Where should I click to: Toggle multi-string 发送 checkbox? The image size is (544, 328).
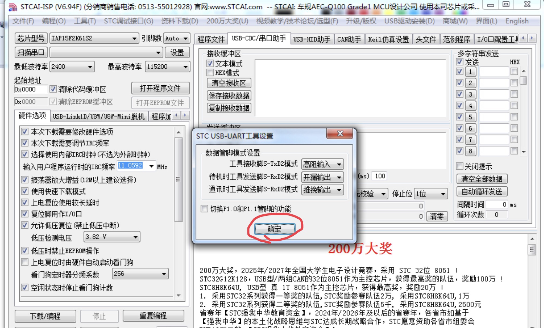[460, 62]
